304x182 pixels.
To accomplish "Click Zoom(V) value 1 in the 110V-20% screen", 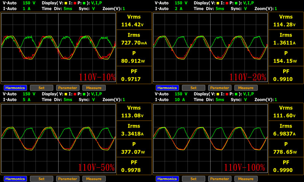I will pos(276,9).
